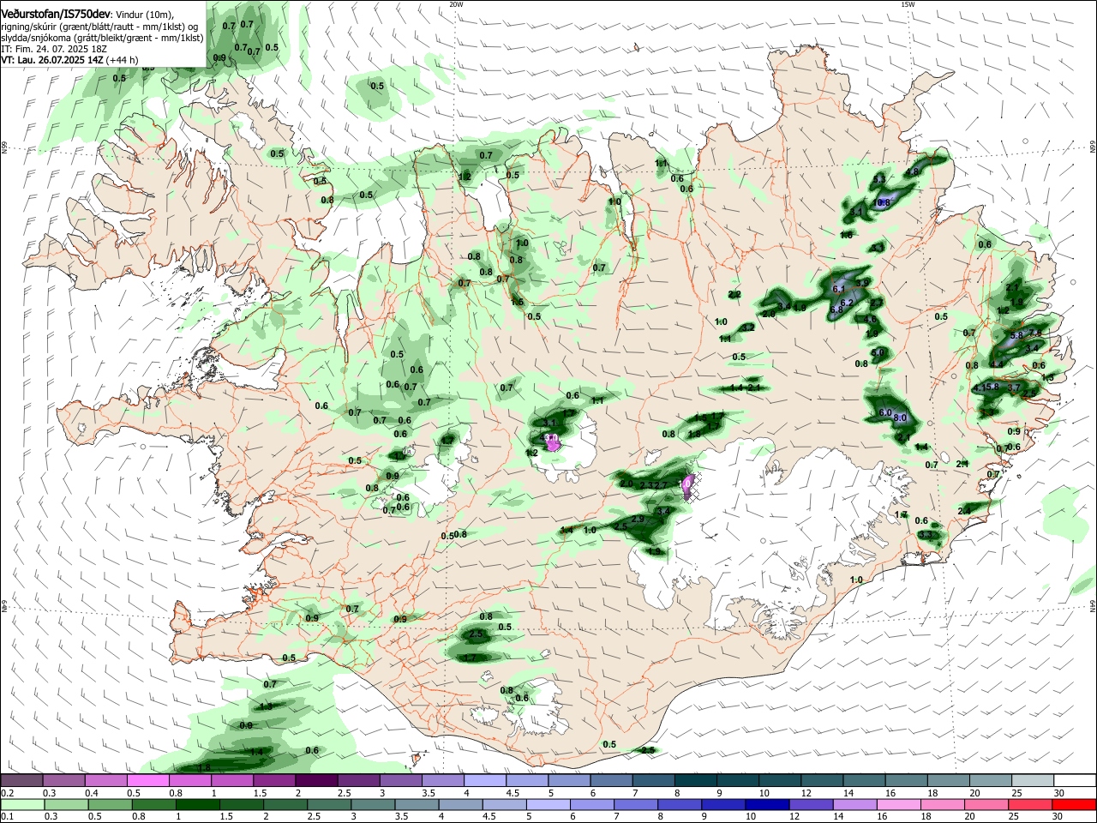Image resolution: width=1097 pixels, height=823 pixels.
Task: Click the dusky purple 0.2 snow legend swatch
Action: 21,780
